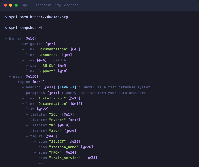
Task: Select the navigation [@e7] line
Action: pos(36,44)
